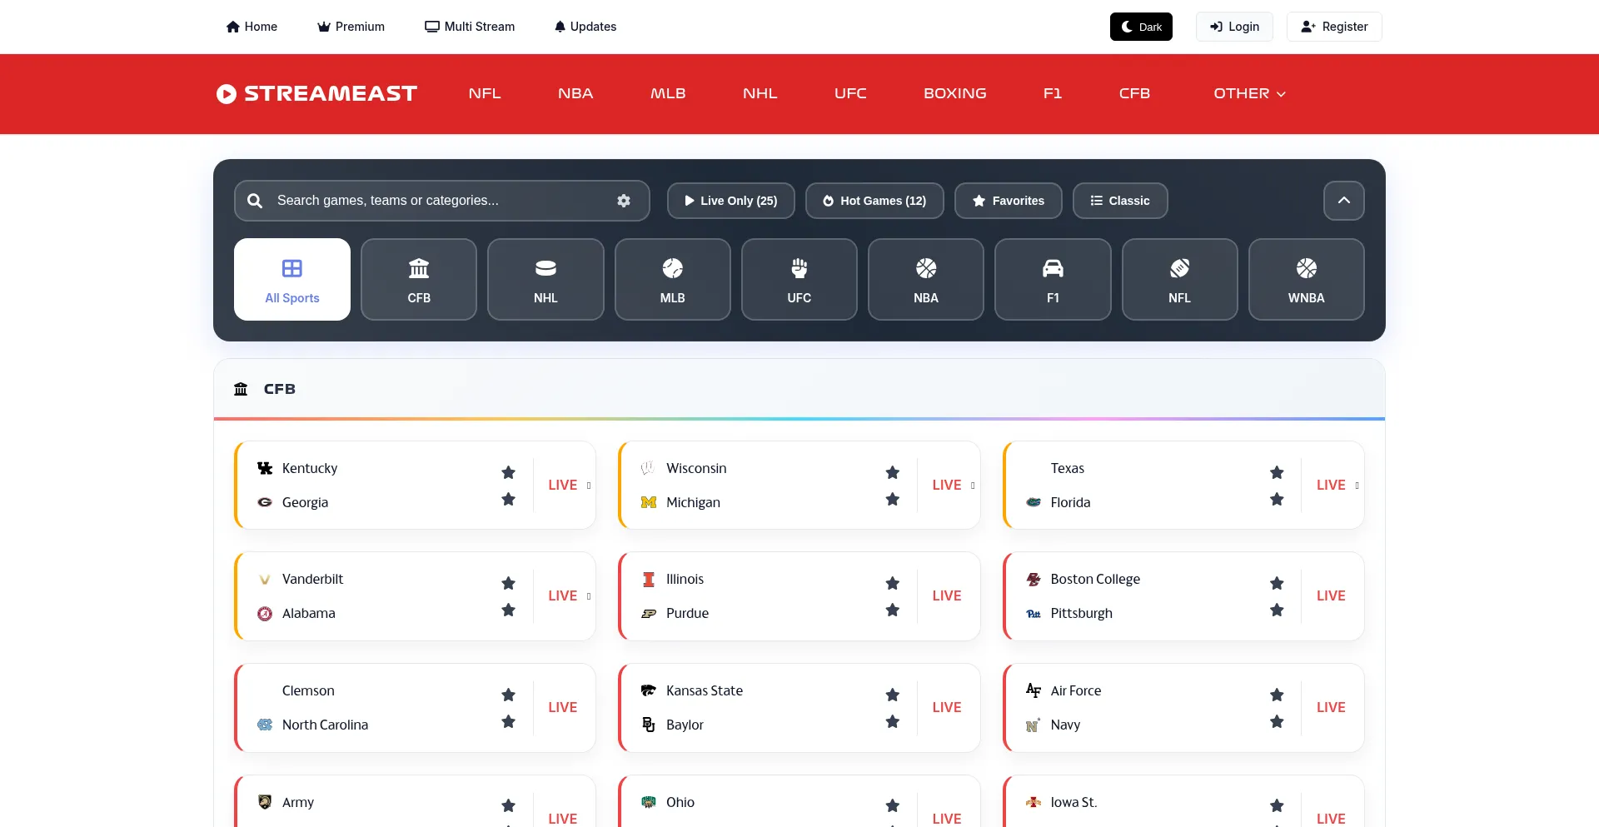Choose the NFL football category tile
1599x827 pixels.
[1178, 280]
